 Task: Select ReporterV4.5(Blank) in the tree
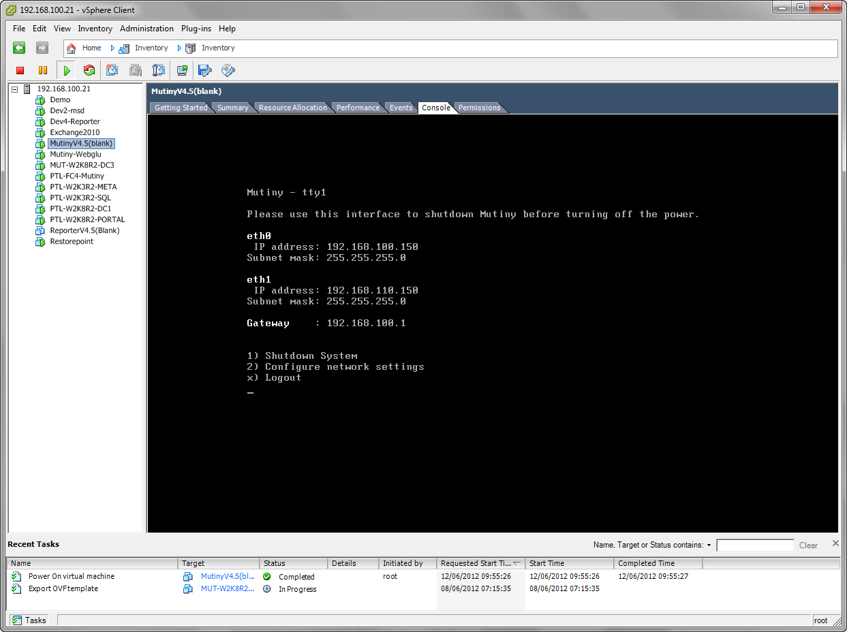84,231
